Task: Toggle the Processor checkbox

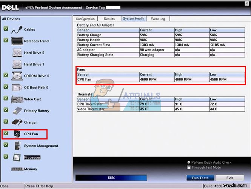Action: pos(6,156)
